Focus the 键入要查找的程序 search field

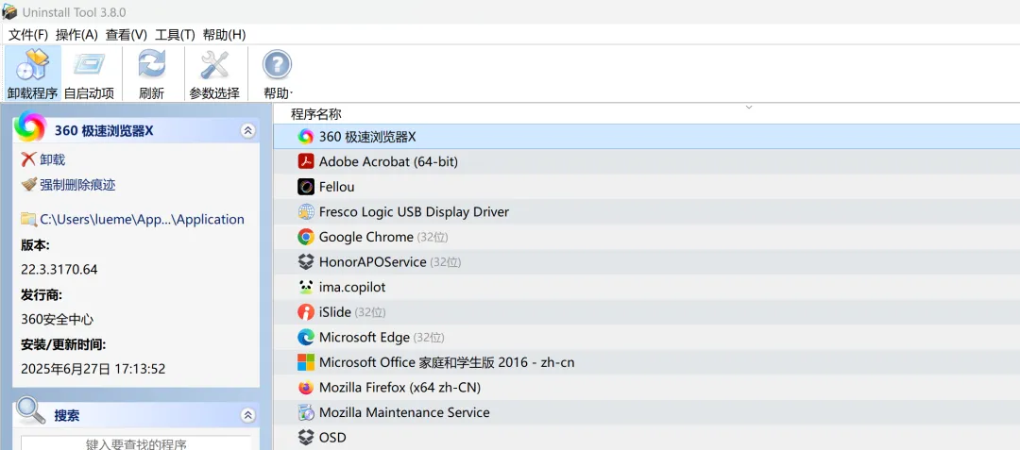(x=136, y=443)
